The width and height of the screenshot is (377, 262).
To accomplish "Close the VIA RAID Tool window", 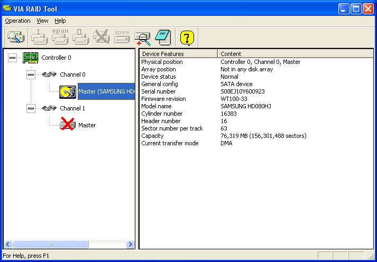I will click(x=368, y=9).
